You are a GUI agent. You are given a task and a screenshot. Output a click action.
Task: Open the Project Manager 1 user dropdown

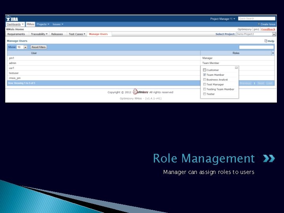click(222, 19)
